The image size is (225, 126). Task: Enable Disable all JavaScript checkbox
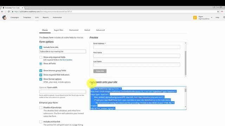[41, 107]
